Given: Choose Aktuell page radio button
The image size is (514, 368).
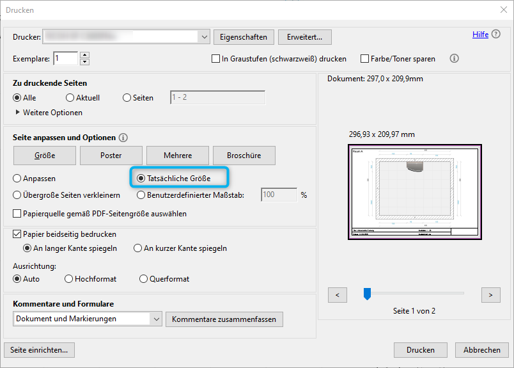Looking at the screenshot, I should 70,98.
